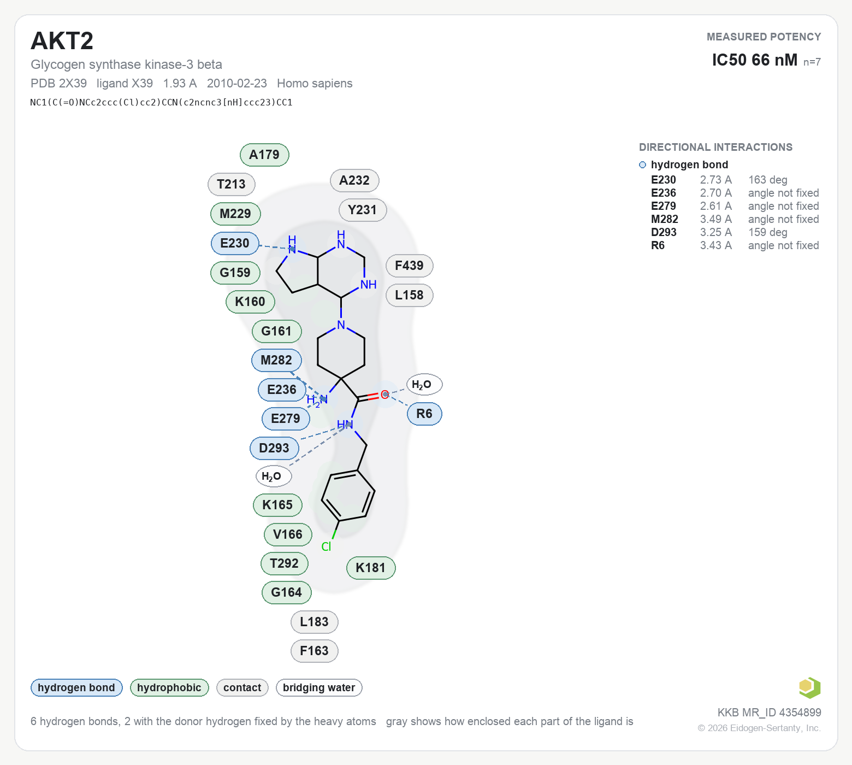Click the PDB 2X39 identifier
852x765 pixels.
click(59, 83)
